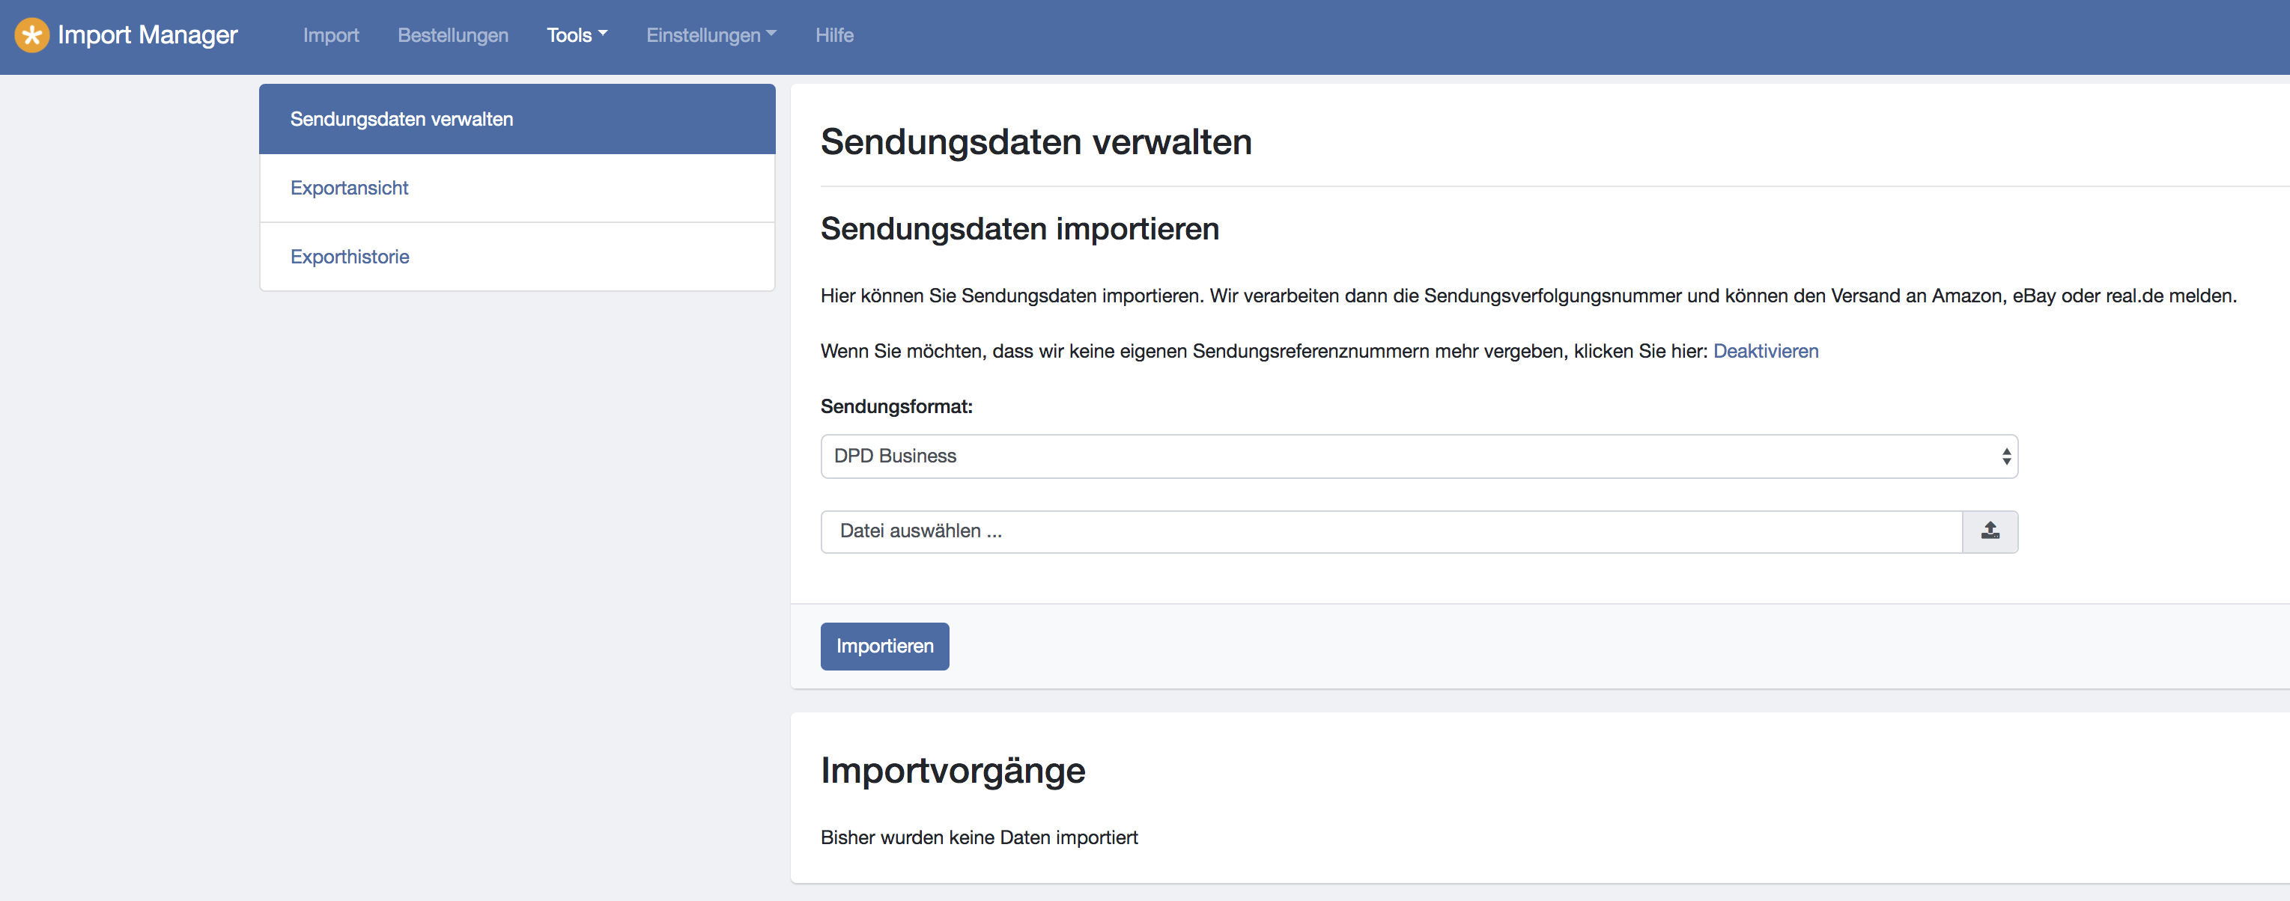Click the Importvorgänge heading
This screenshot has height=901, width=2290.
(x=953, y=770)
